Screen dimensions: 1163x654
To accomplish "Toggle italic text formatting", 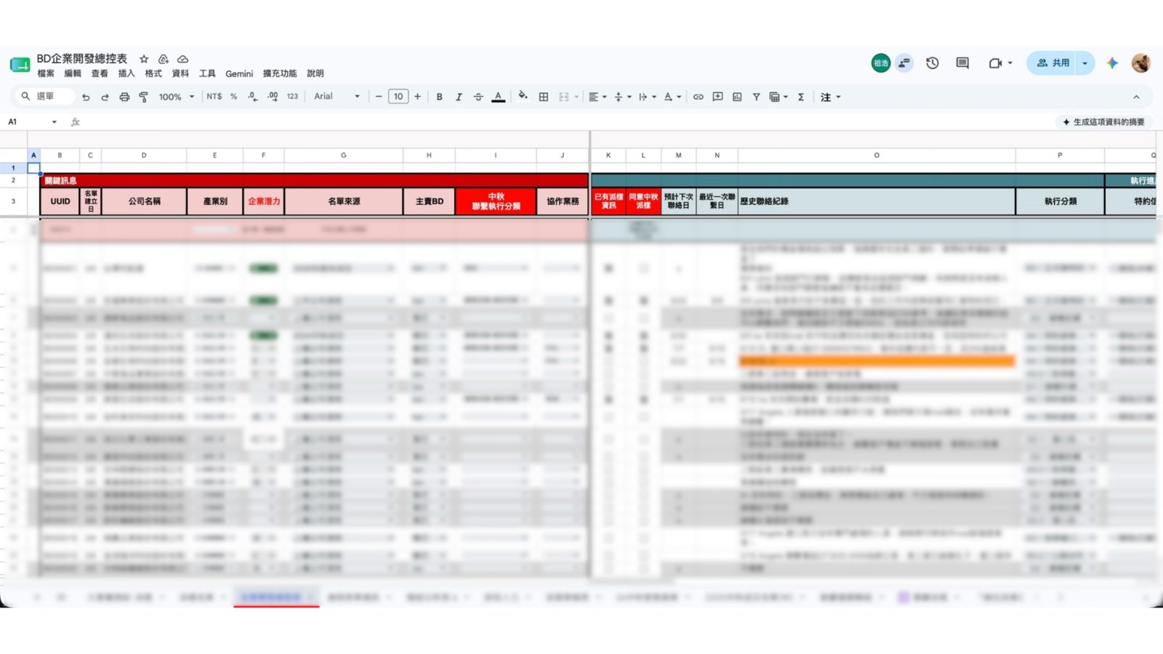I will [459, 97].
